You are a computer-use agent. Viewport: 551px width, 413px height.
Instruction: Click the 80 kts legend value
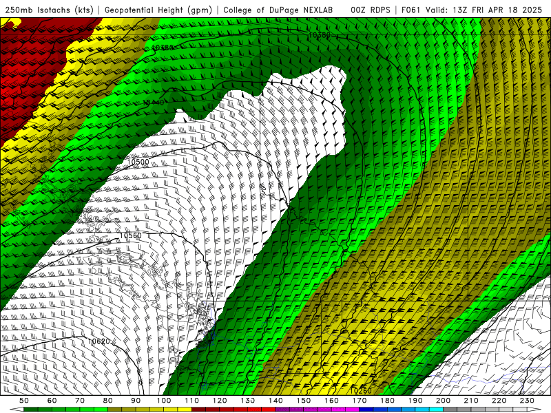[108, 401]
